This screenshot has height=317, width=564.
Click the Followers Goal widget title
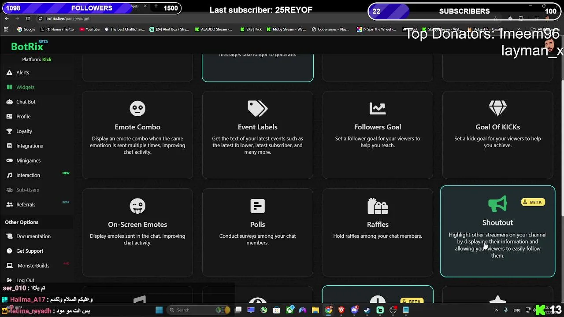coord(378,127)
